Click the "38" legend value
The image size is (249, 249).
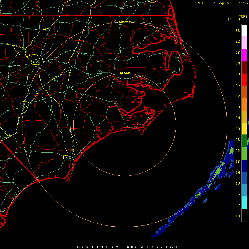pos(238,107)
